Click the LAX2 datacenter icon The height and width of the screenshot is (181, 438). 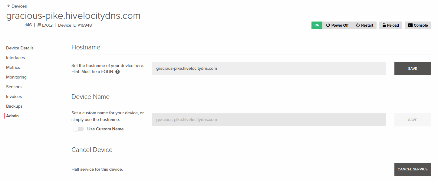[x=39, y=25]
